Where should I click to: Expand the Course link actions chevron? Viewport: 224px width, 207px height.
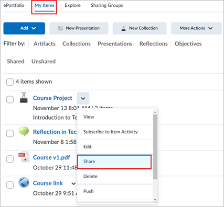point(73,183)
